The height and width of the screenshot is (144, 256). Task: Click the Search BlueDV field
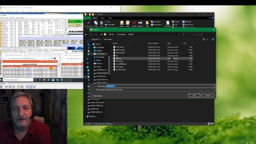pyautogui.click(x=201, y=34)
